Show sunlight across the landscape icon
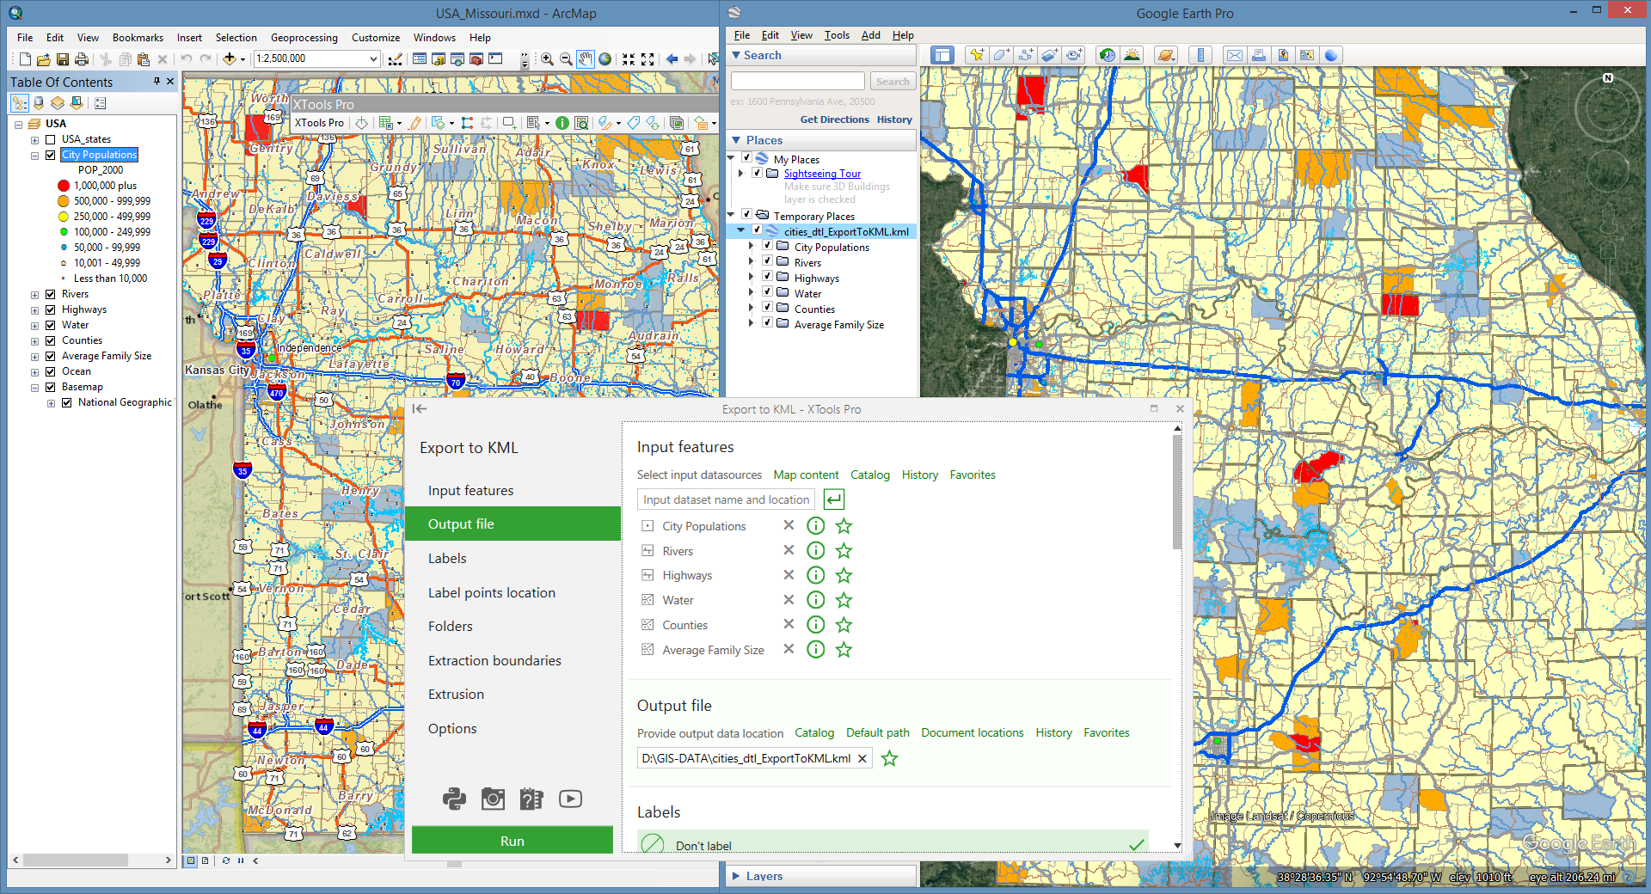 click(1132, 55)
